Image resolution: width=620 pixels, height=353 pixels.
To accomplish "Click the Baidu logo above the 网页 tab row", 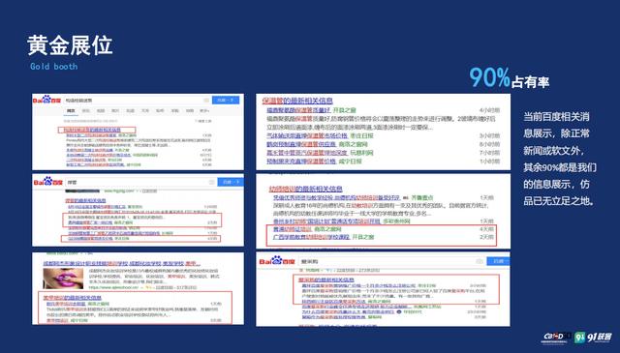I will click(47, 100).
